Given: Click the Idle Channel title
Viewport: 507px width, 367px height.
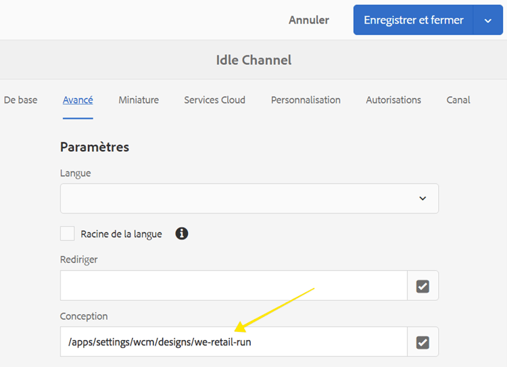Looking at the screenshot, I should 254,60.
